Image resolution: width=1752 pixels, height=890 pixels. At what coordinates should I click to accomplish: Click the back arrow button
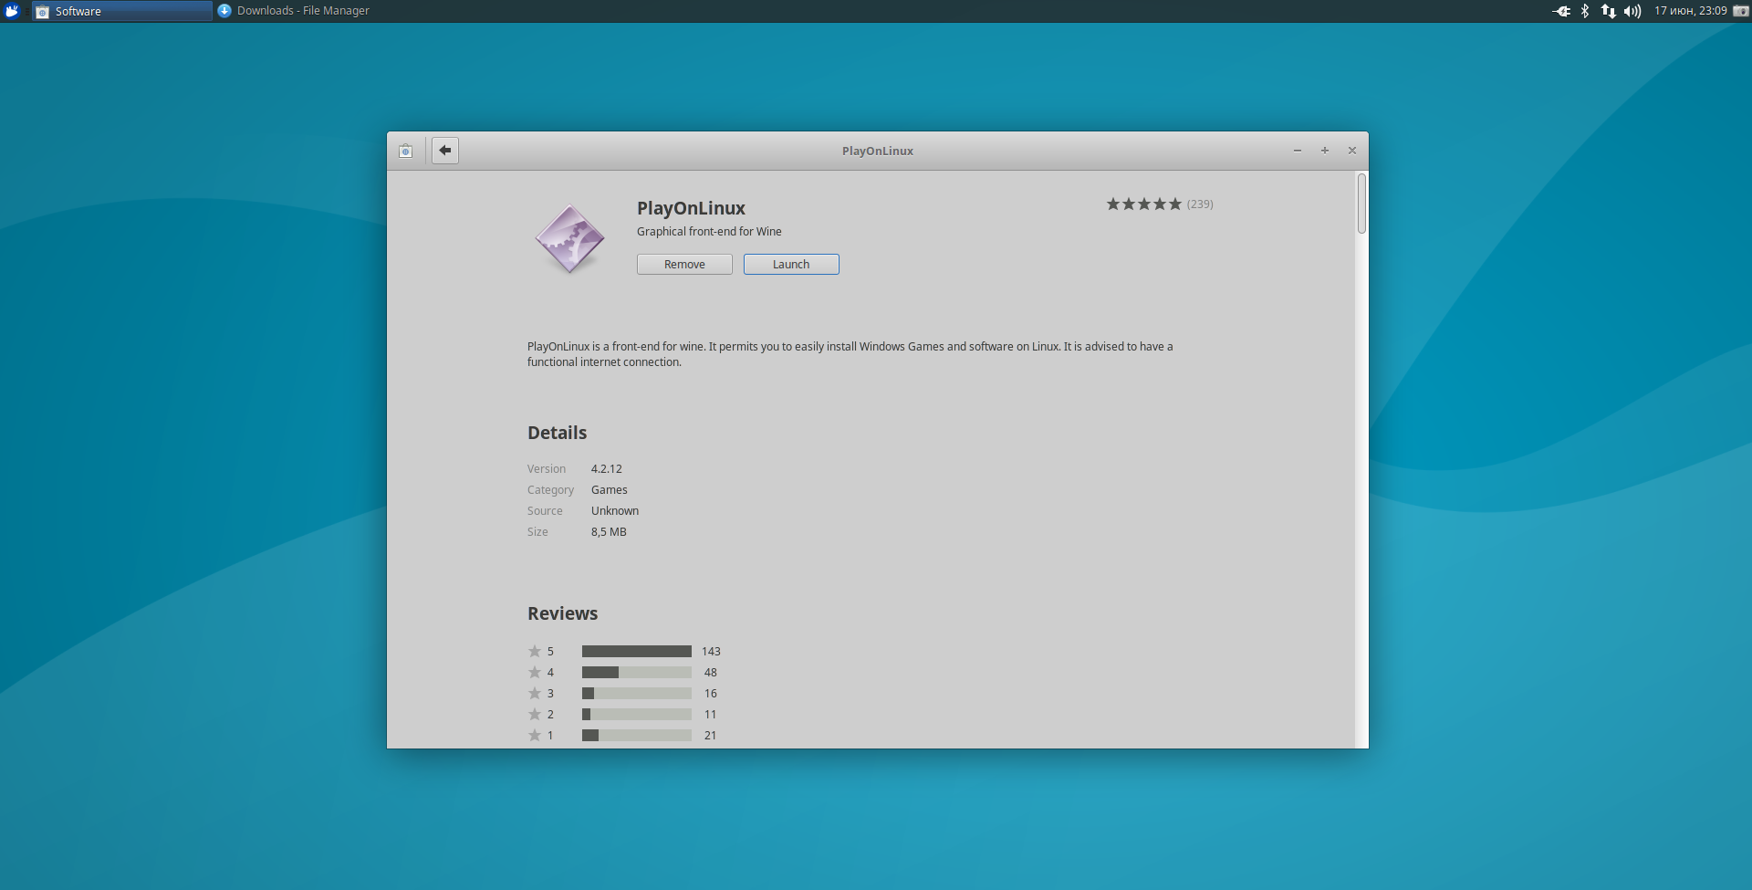(444, 151)
